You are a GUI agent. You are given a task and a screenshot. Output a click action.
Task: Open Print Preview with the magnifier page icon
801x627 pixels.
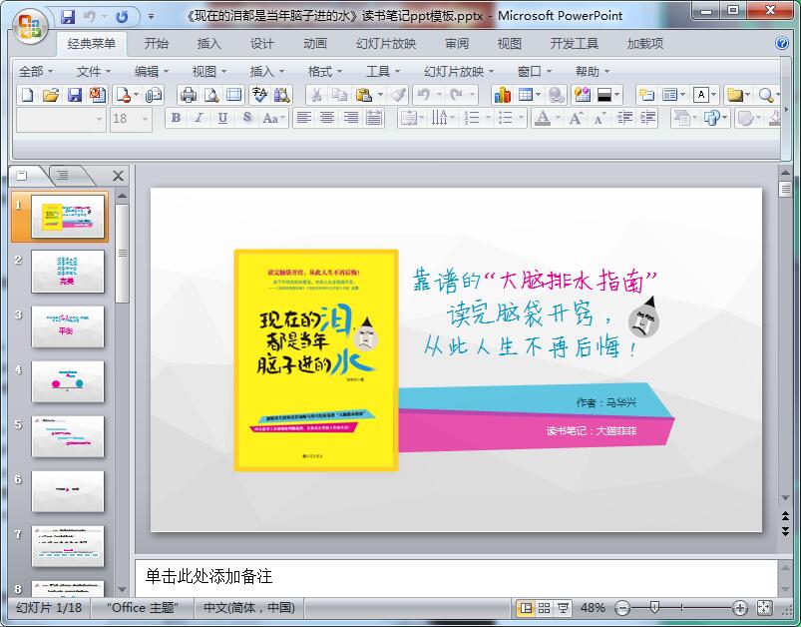click(211, 95)
